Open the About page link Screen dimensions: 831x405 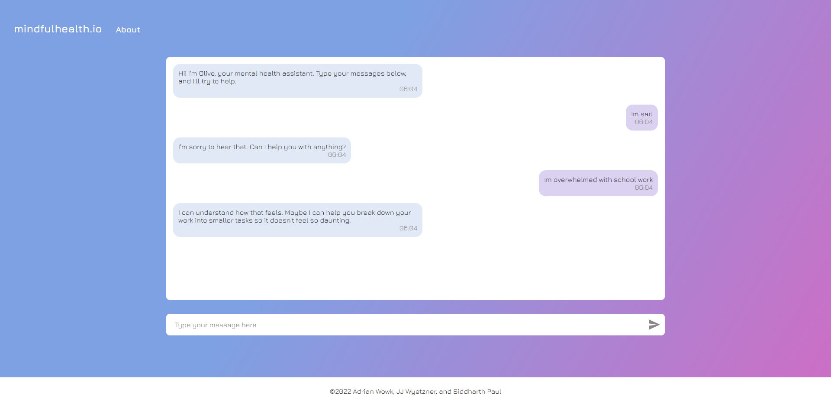[128, 30]
